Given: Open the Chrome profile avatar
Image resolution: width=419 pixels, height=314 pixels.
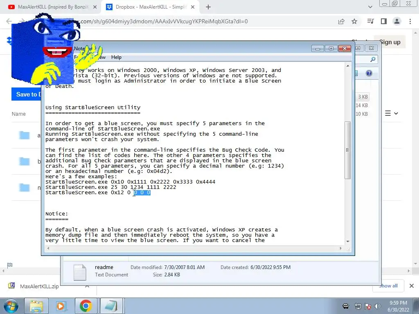Looking at the screenshot, I should (x=397, y=21).
